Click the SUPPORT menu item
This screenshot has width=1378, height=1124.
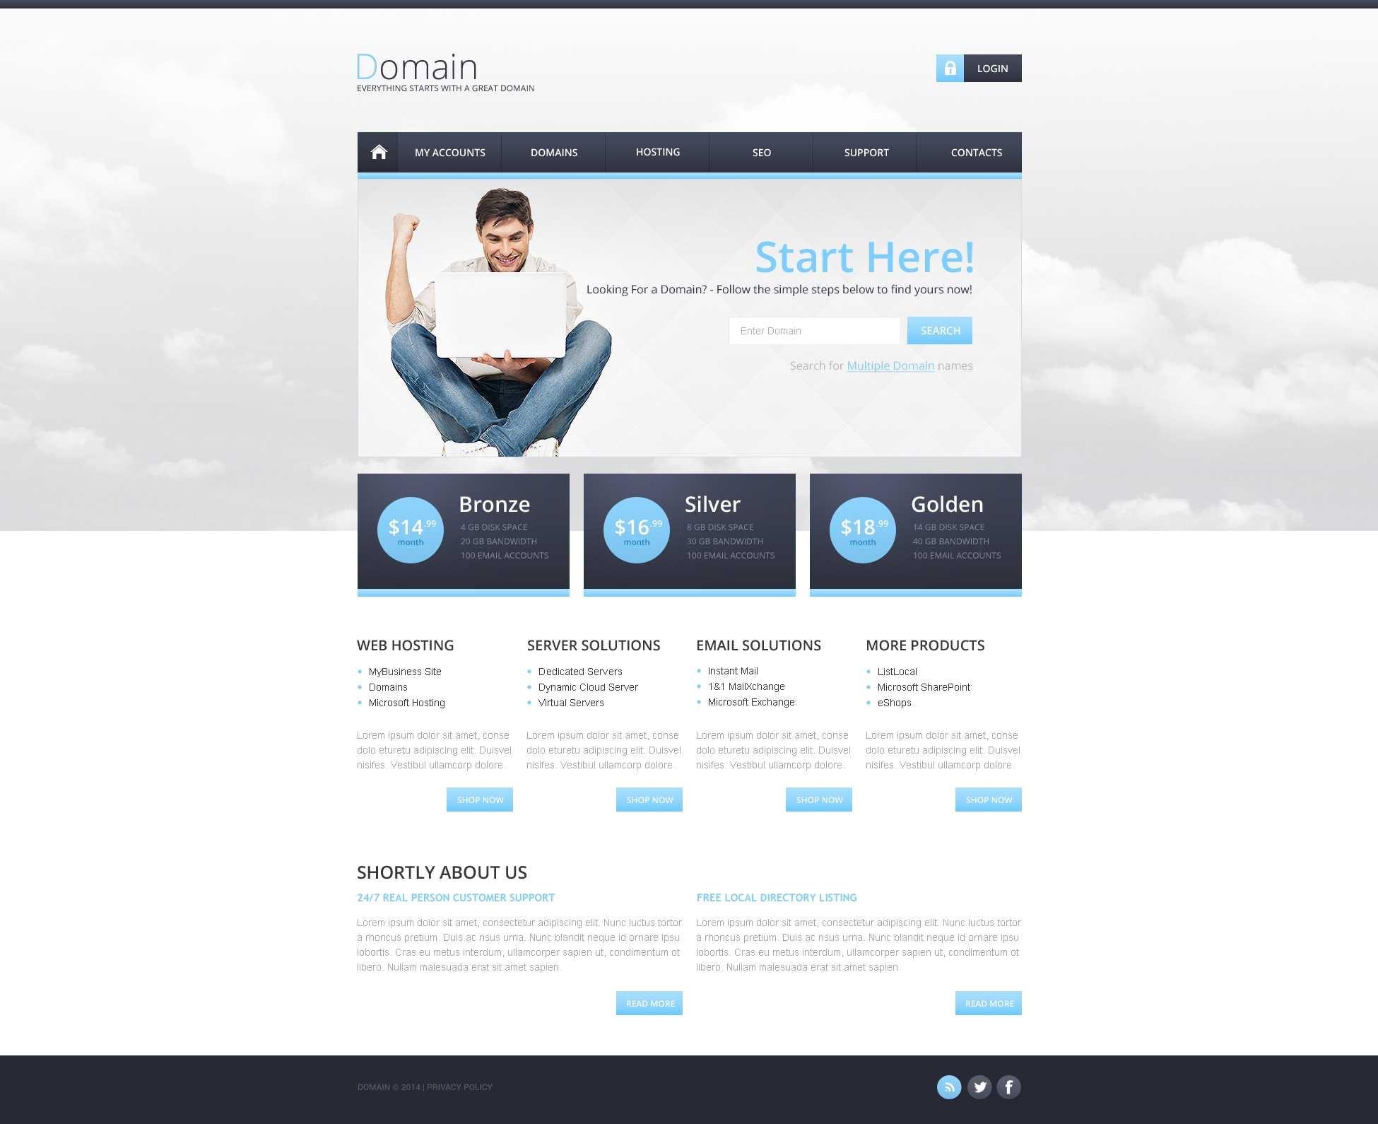[865, 152]
